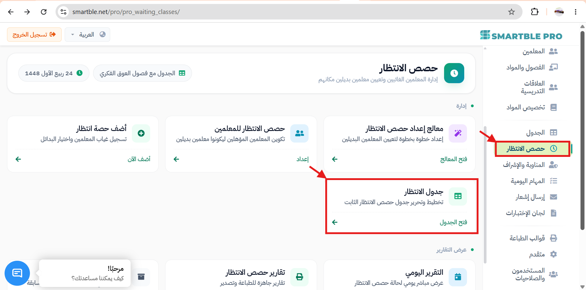Open the blue chat support bubble
Screen dimensions: 586x290
pos(17,273)
